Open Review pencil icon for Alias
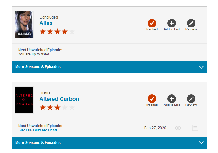Screen dimensions: 218x153 coord(191,23)
